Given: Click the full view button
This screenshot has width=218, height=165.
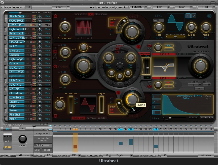Looking at the screenshot, I should click(x=206, y=155).
